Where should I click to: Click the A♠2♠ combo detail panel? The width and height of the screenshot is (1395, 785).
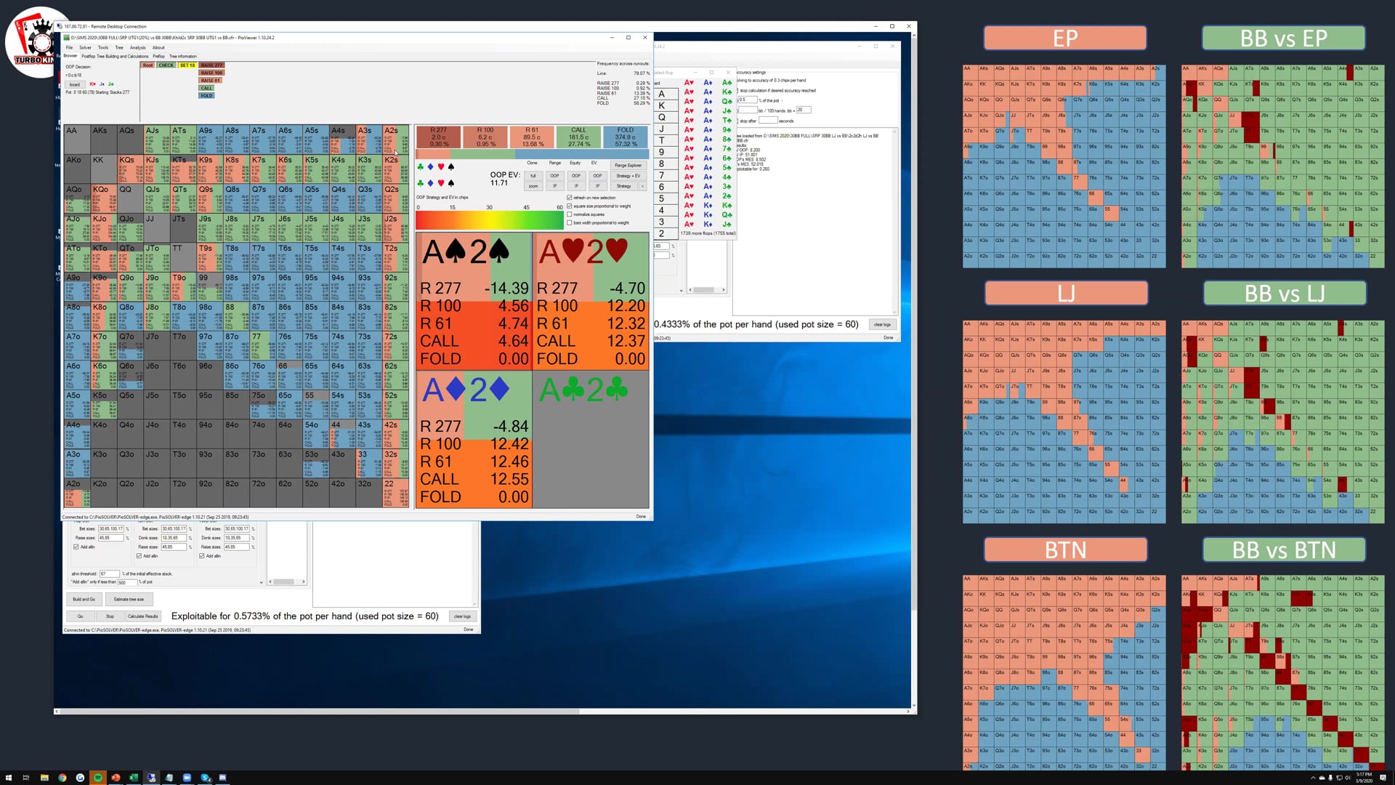[473, 302]
